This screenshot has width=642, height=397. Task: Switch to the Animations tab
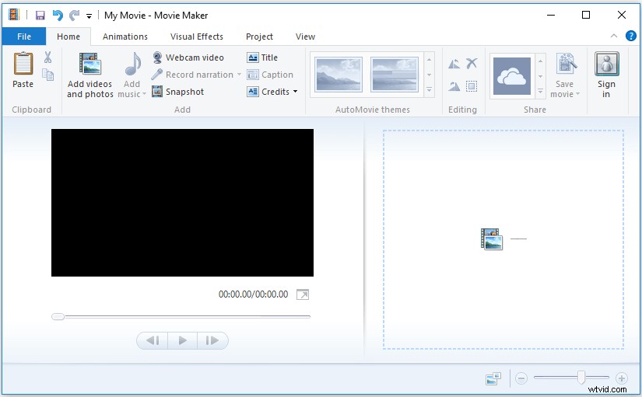coord(125,37)
